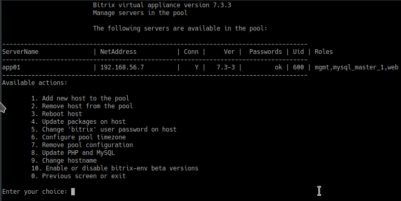Click the "Enter your choice" input cursor
This screenshot has height=201, width=401.
[x=73, y=192]
